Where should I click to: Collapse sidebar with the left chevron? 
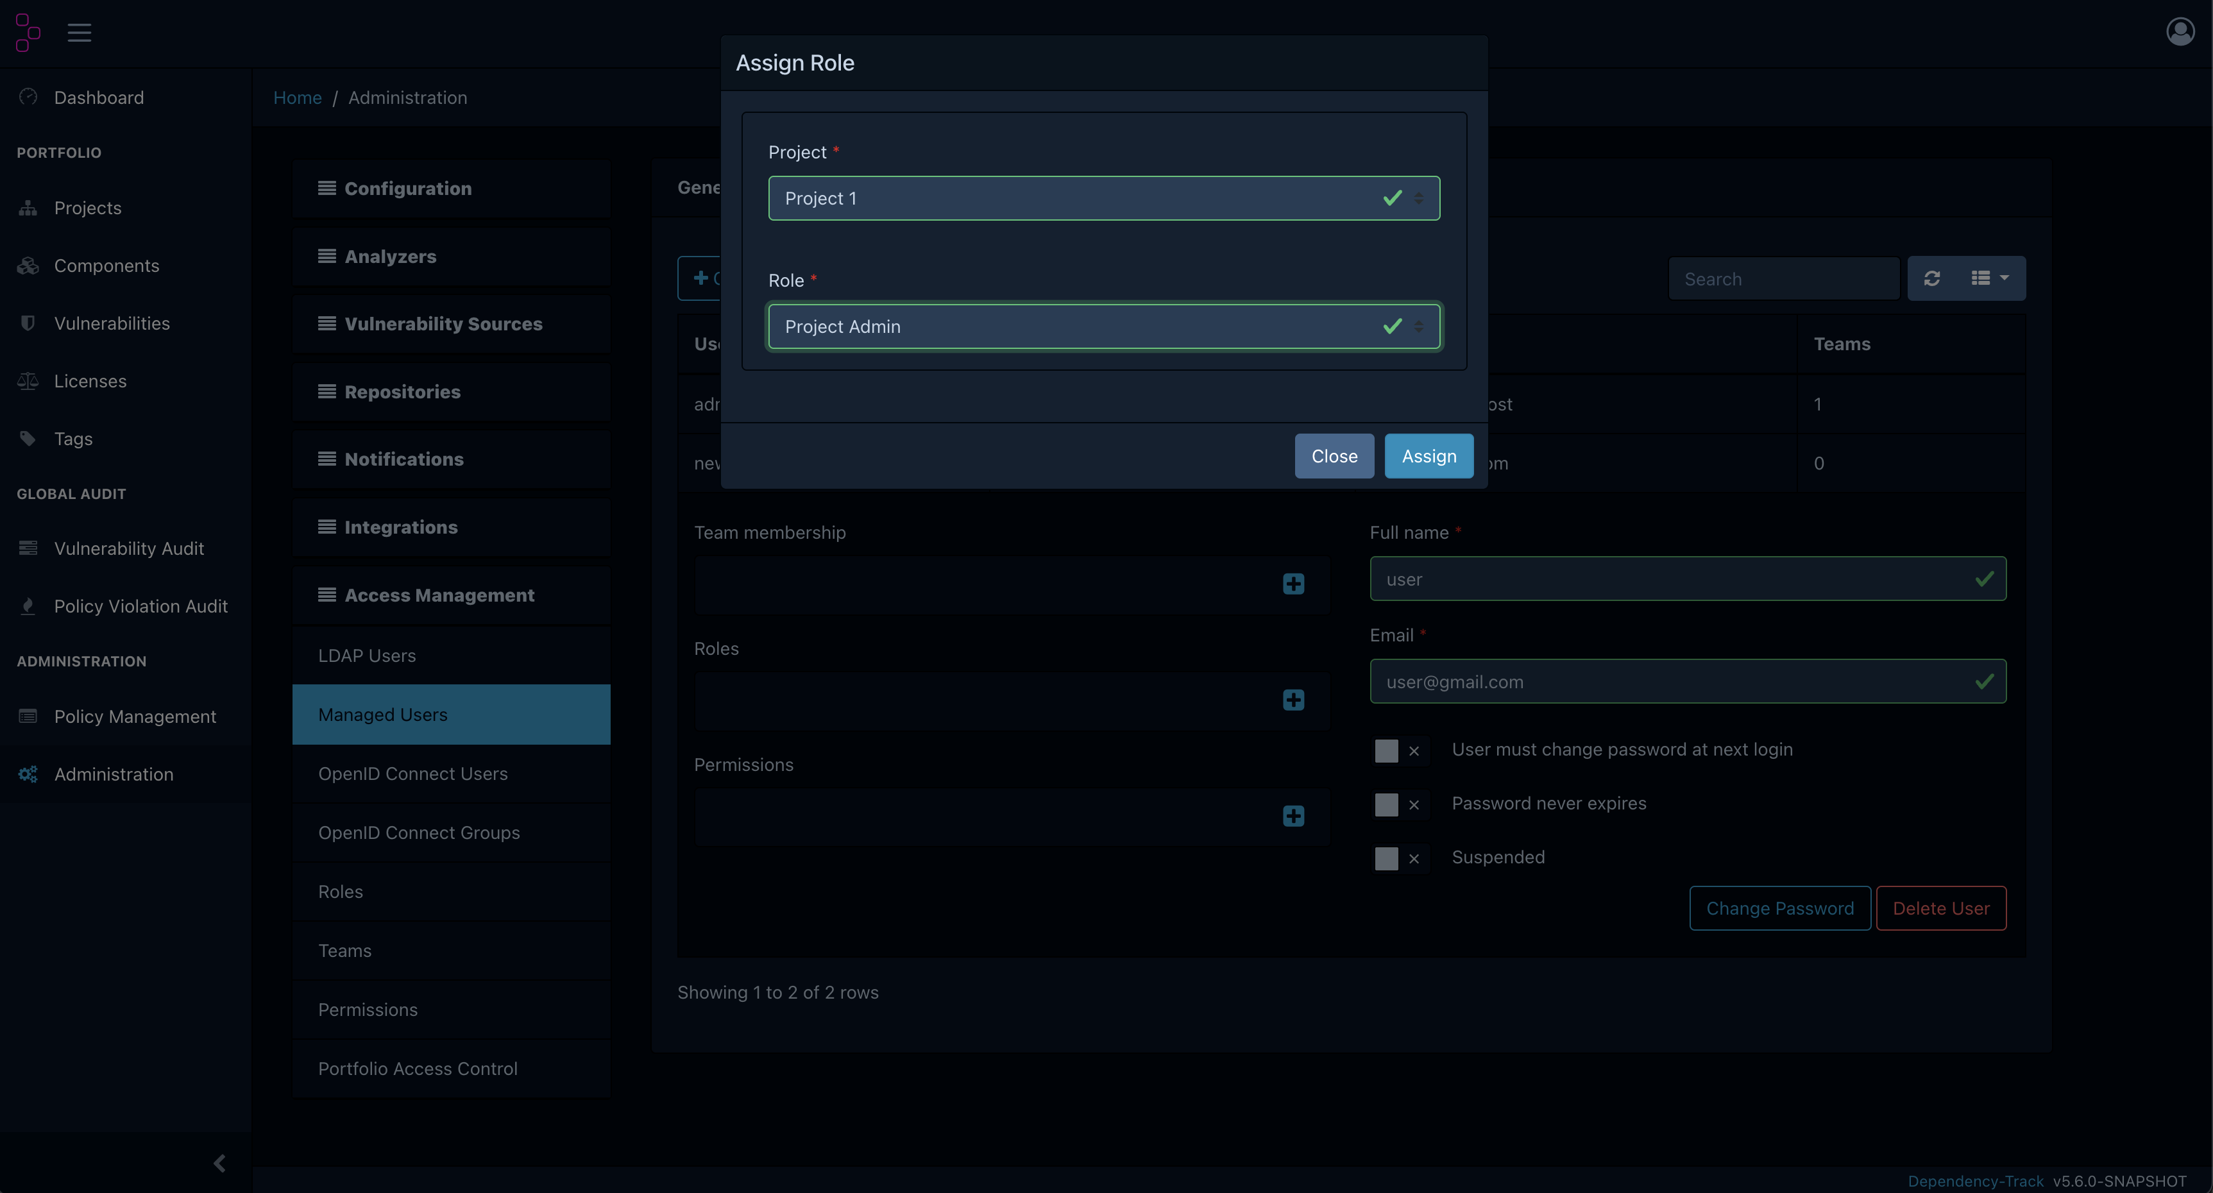(219, 1163)
